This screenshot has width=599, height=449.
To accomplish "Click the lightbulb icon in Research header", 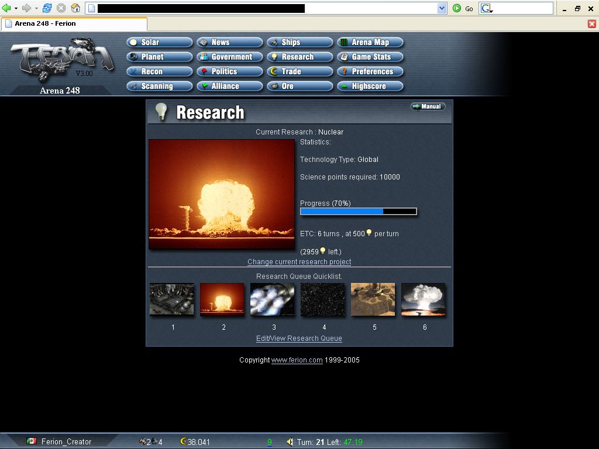I will [161, 112].
